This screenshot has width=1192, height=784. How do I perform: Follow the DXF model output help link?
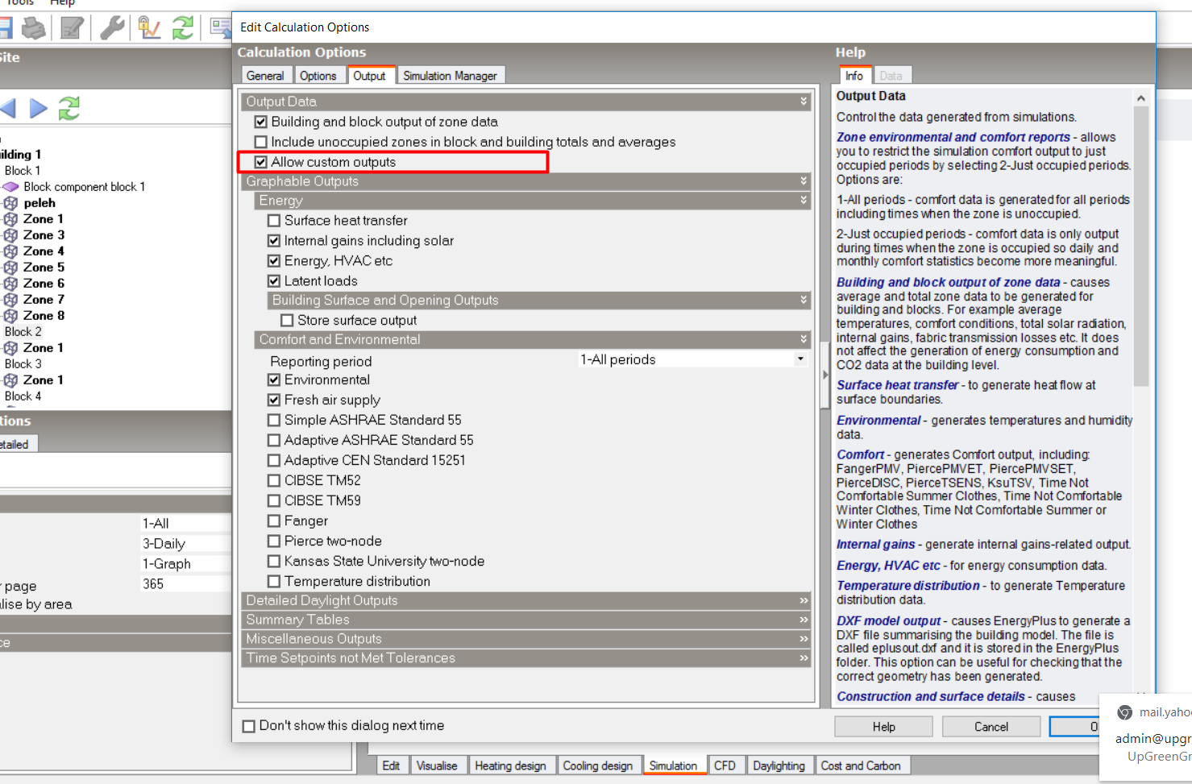coord(888,621)
